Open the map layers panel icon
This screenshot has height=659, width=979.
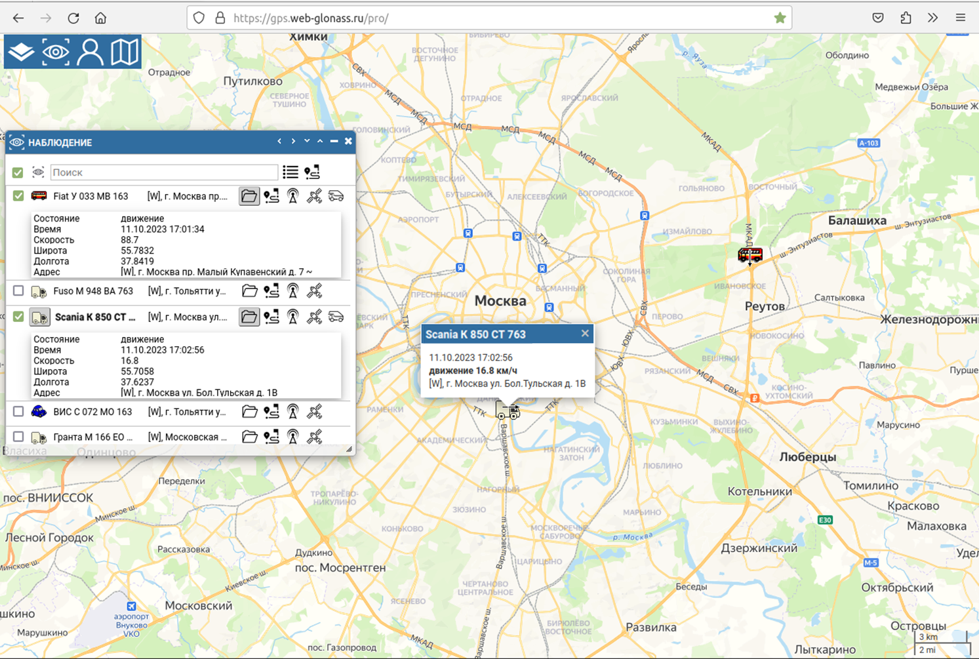(x=22, y=52)
